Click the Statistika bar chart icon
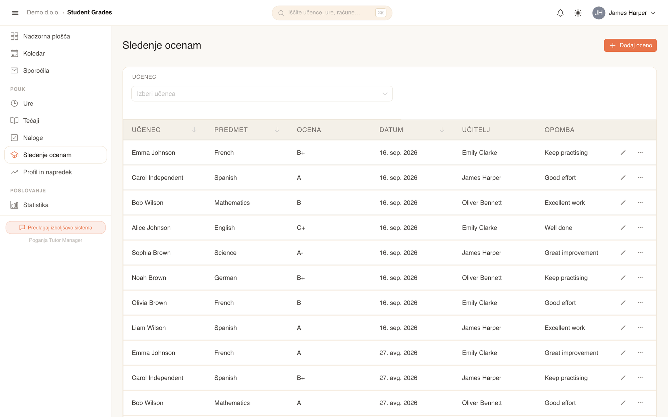 pyautogui.click(x=14, y=205)
